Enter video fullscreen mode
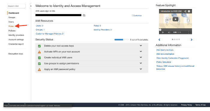Screen dimensions: 210x111 pos(190,32)
